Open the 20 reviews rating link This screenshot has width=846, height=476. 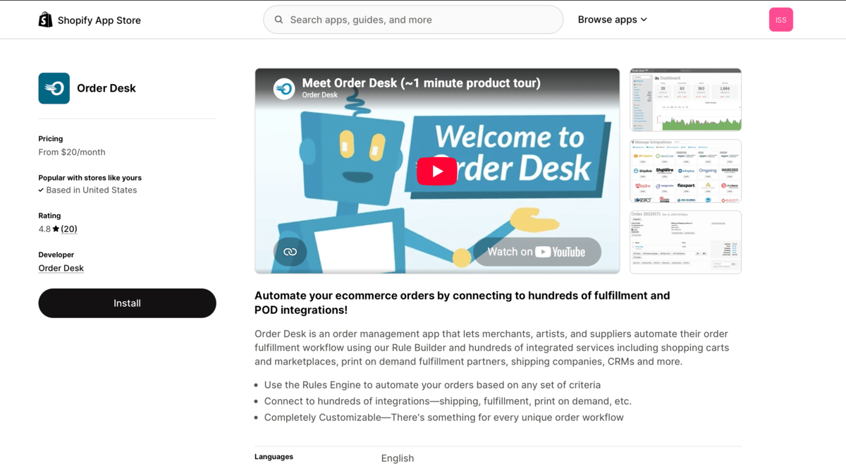[69, 229]
